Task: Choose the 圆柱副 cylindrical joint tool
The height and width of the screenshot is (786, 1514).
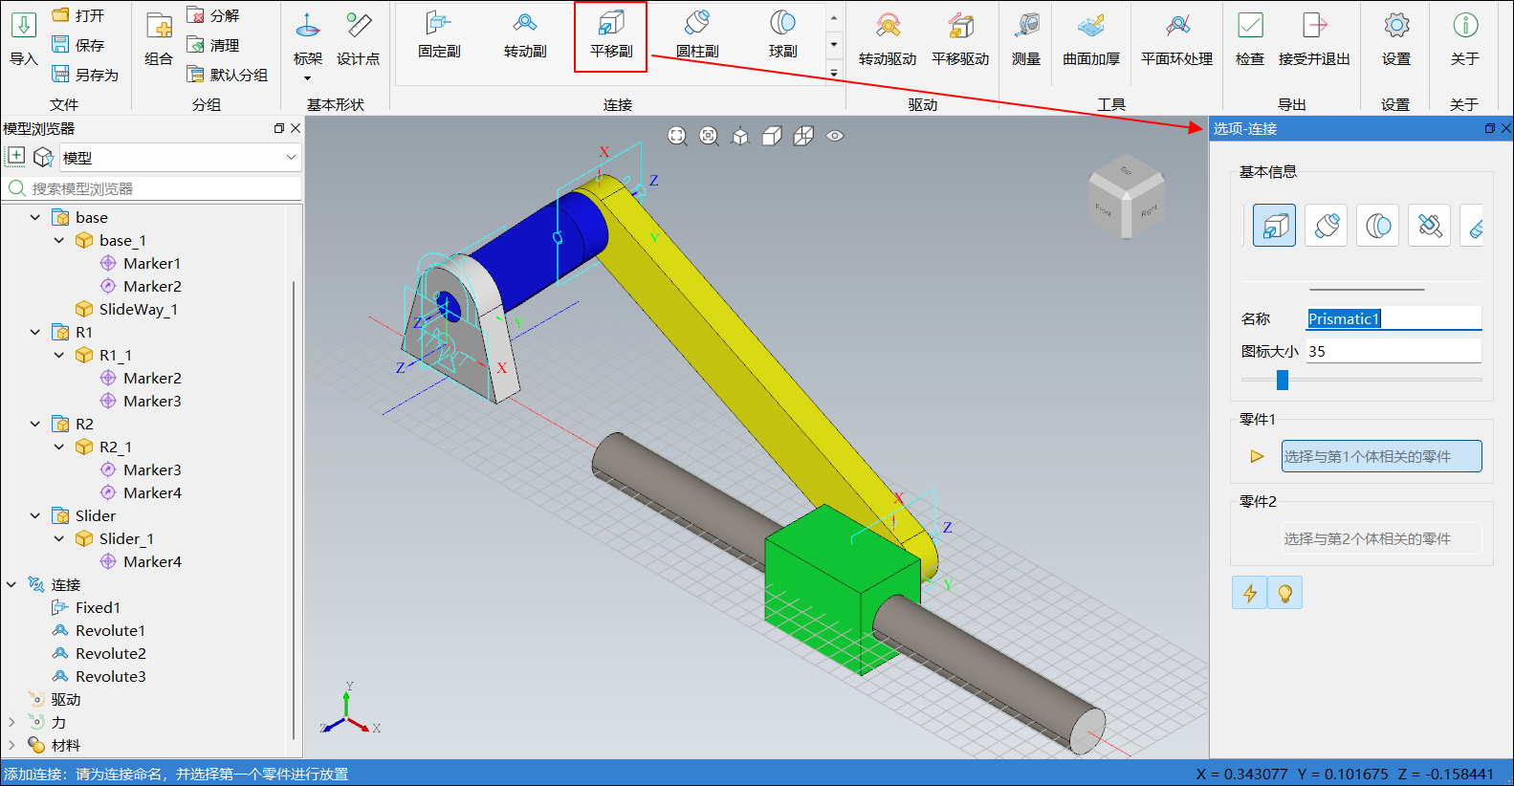Action: (x=697, y=34)
